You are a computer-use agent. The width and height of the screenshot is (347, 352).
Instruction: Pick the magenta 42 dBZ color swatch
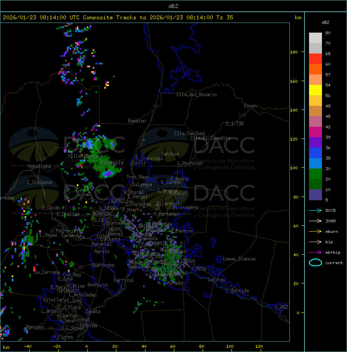pyautogui.click(x=315, y=132)
